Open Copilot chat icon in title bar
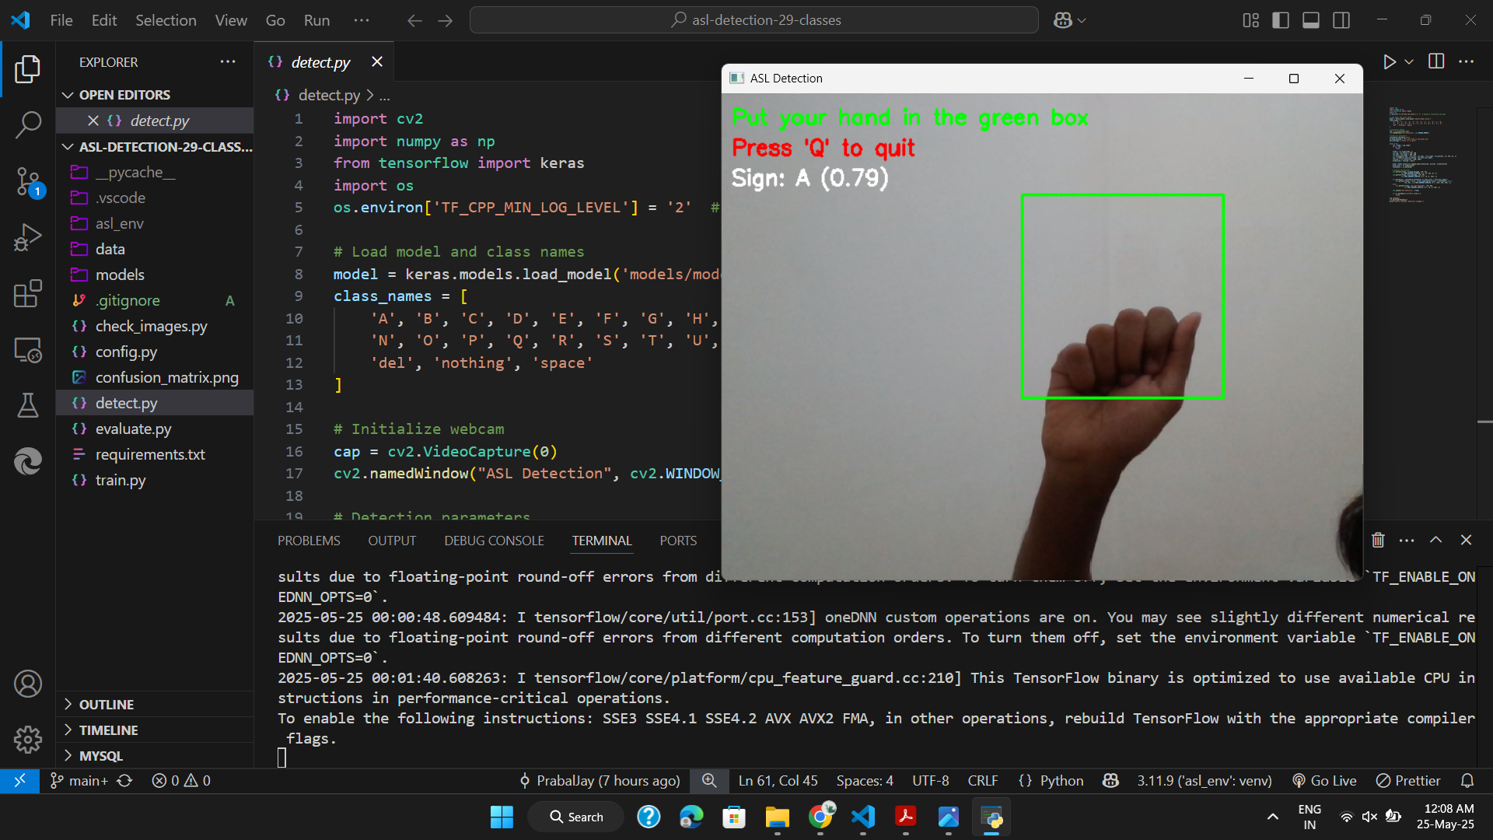This screenshot has width=1493, height=840. pyautogui.click(x=1062, y=20)
